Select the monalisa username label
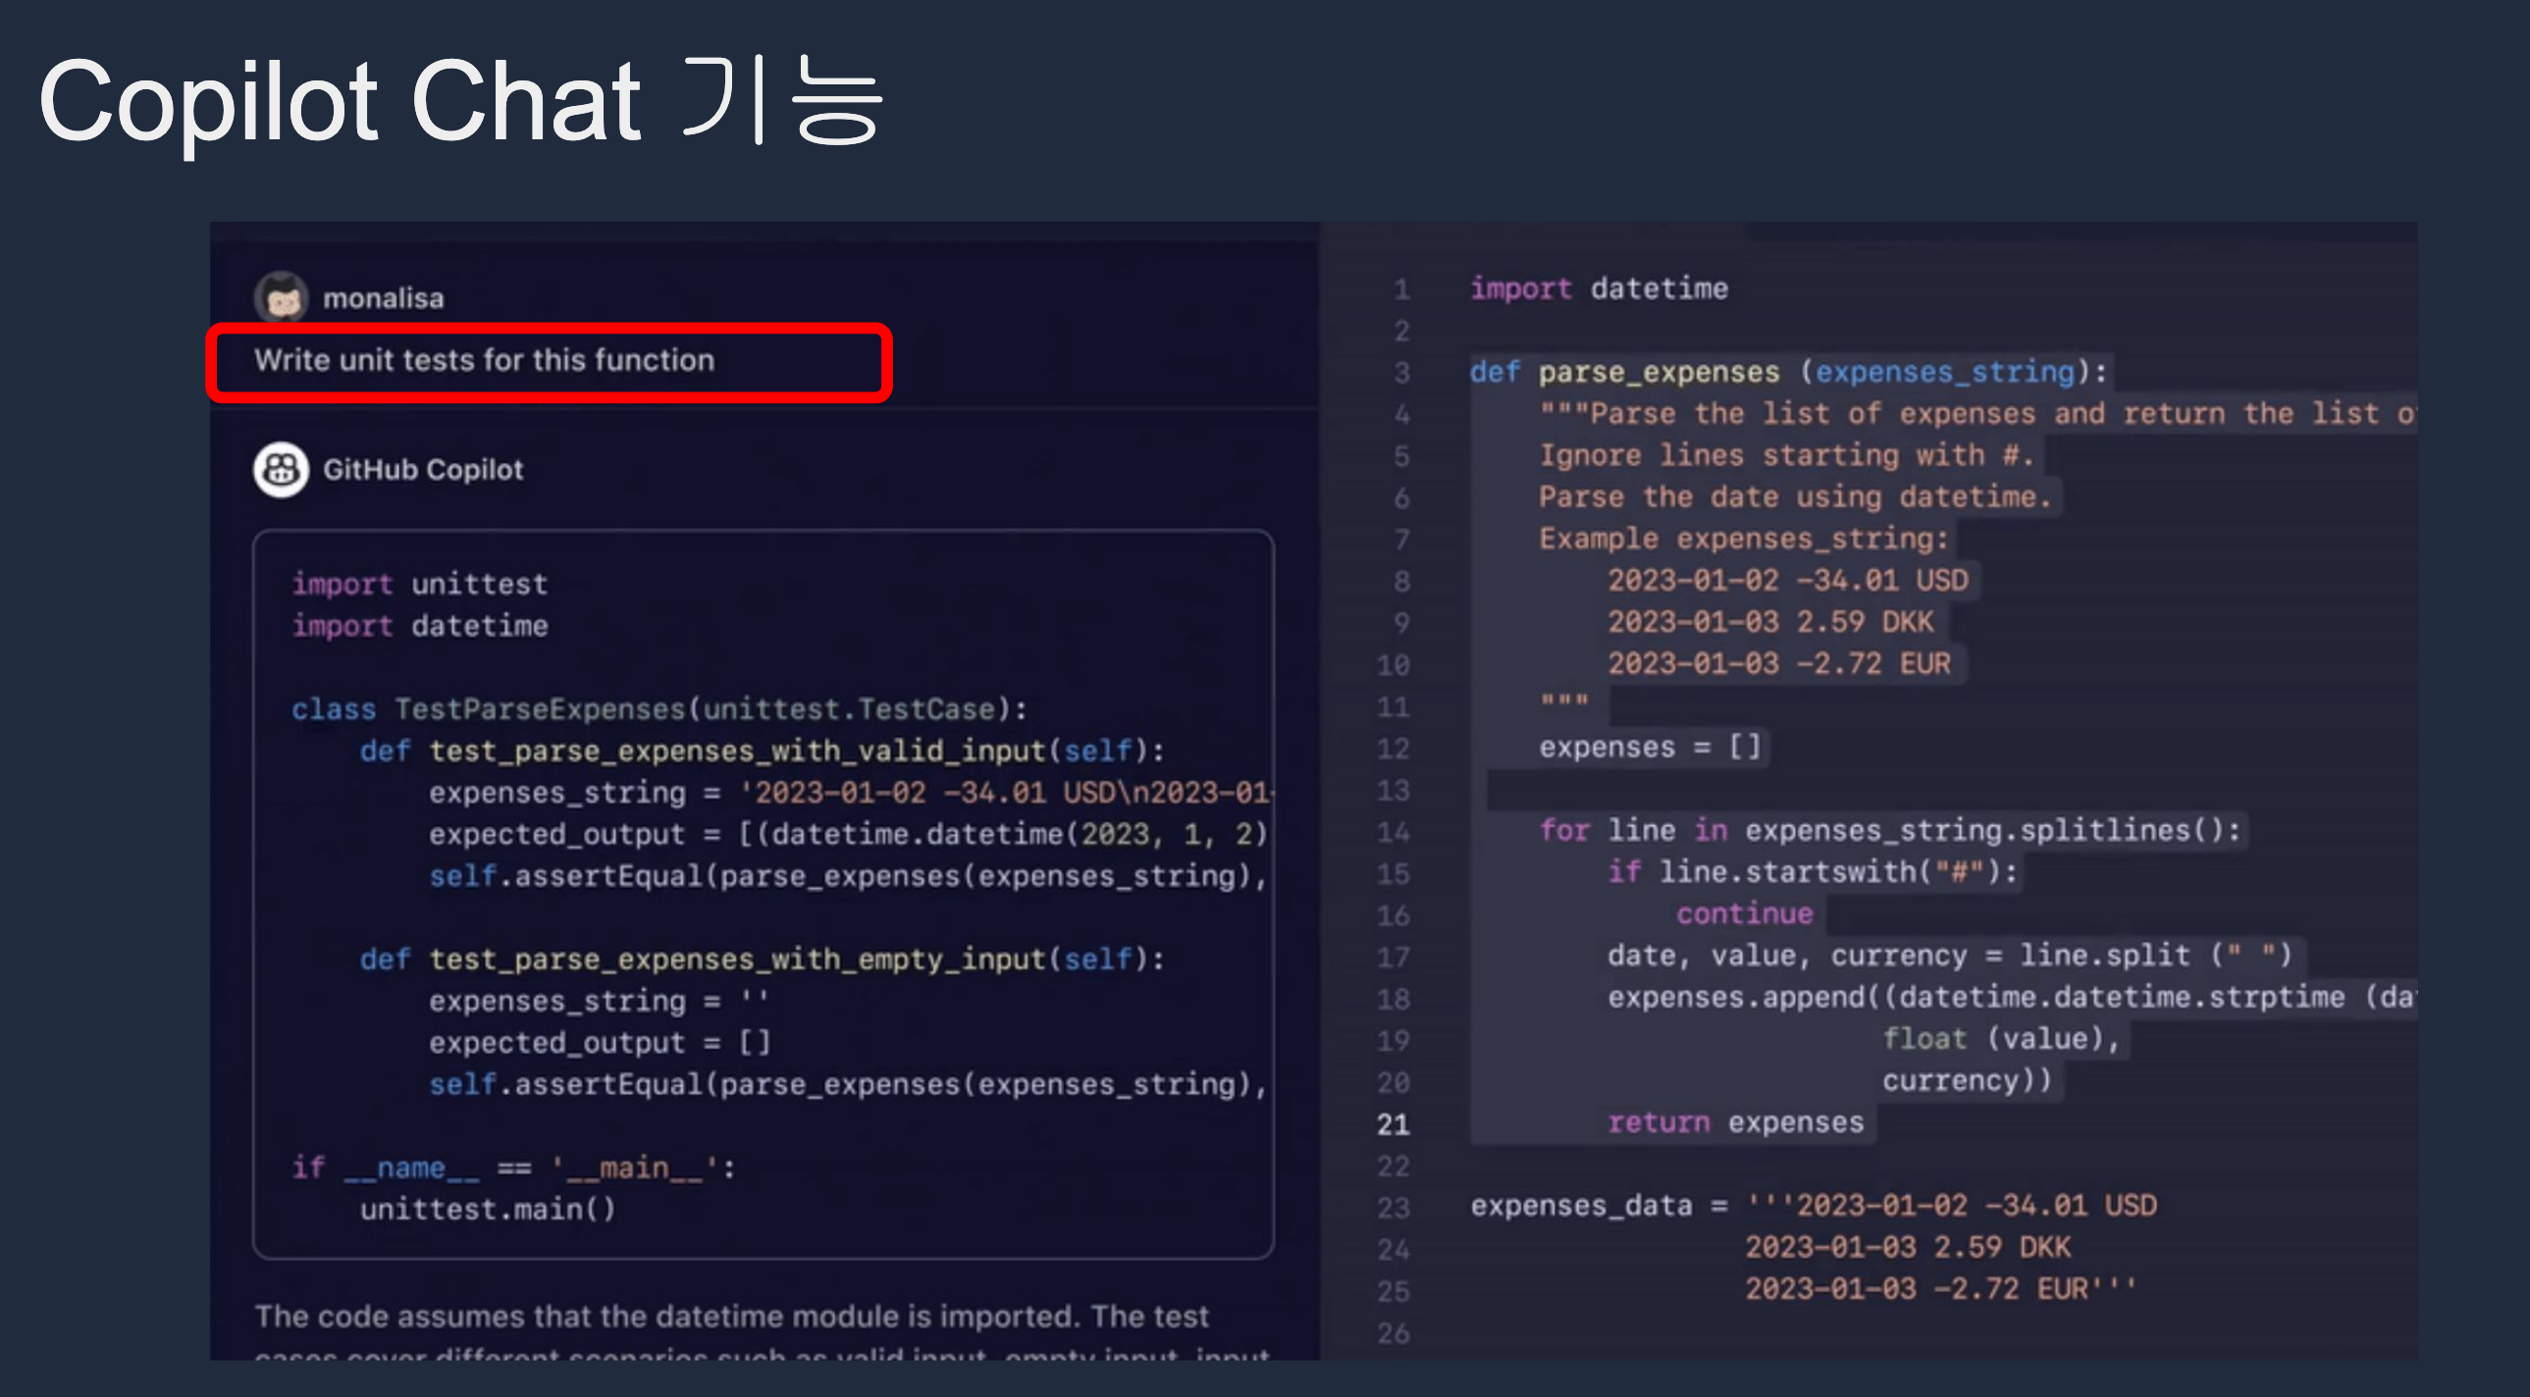Viewport: 2530px width, 1397px height. point(384,298)
